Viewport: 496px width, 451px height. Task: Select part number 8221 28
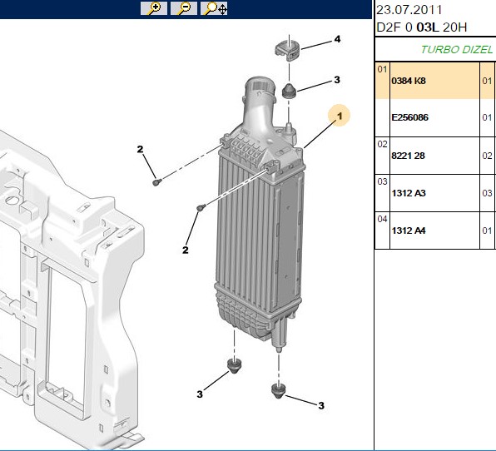click(408, 156)
